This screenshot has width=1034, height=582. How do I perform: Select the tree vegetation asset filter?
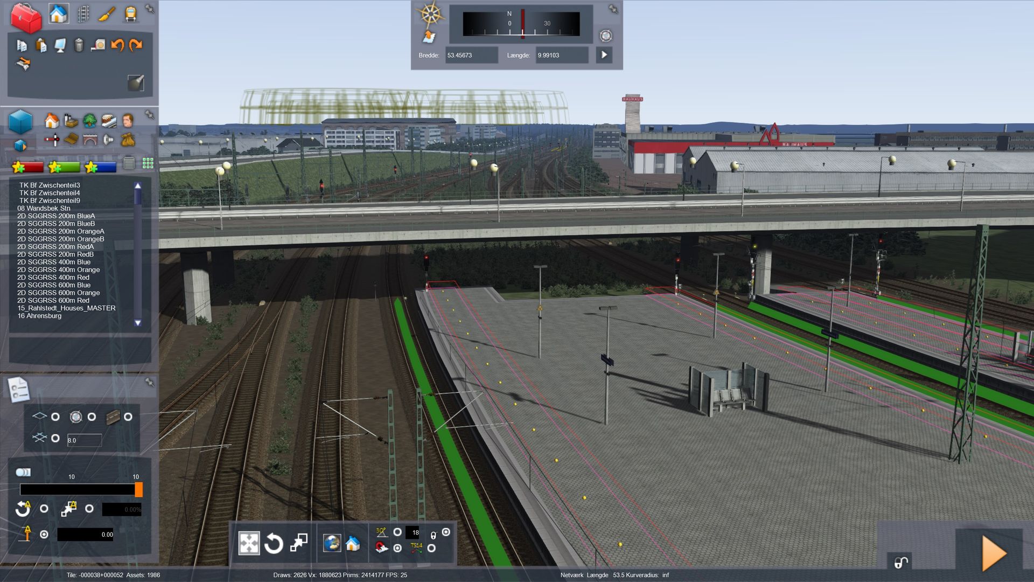[90, 120]
